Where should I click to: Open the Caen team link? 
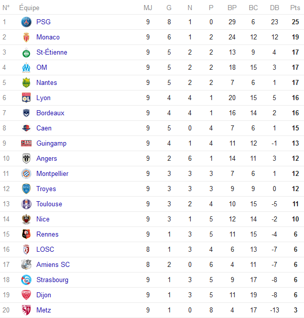[x=44, y=128]
